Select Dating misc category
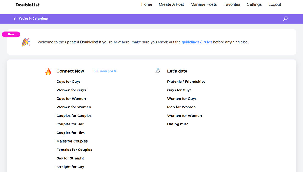Viewport: 303px width, 172px height. pyautogui.click(x=178, y=124)
